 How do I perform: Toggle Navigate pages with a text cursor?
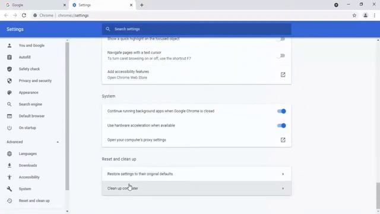tap(281, 56)
